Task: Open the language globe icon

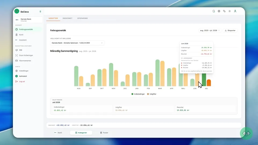Action: coord(219,11)
